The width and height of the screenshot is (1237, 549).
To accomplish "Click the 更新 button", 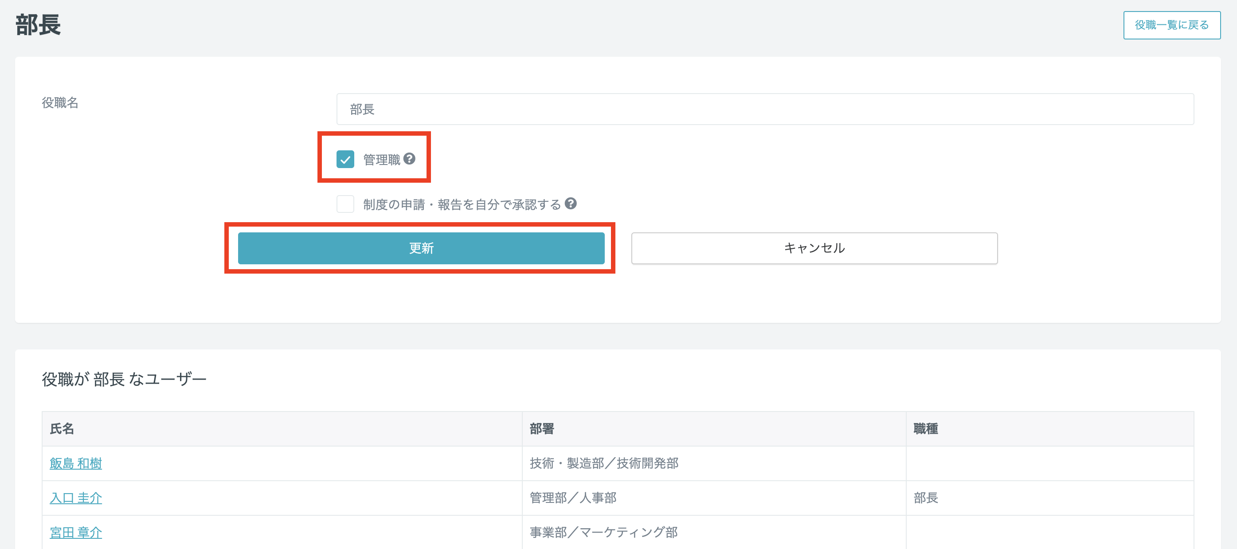I will (x=421, y=248).
